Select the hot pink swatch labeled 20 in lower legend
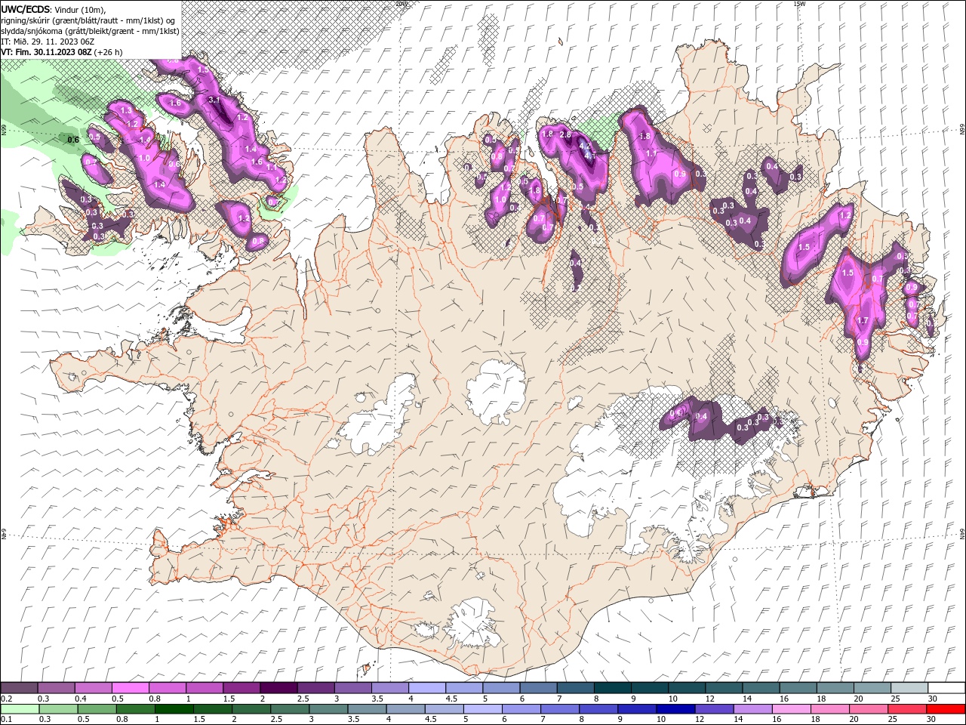Image resolution: width=966 pixels, height=725 pixels. 869,709
